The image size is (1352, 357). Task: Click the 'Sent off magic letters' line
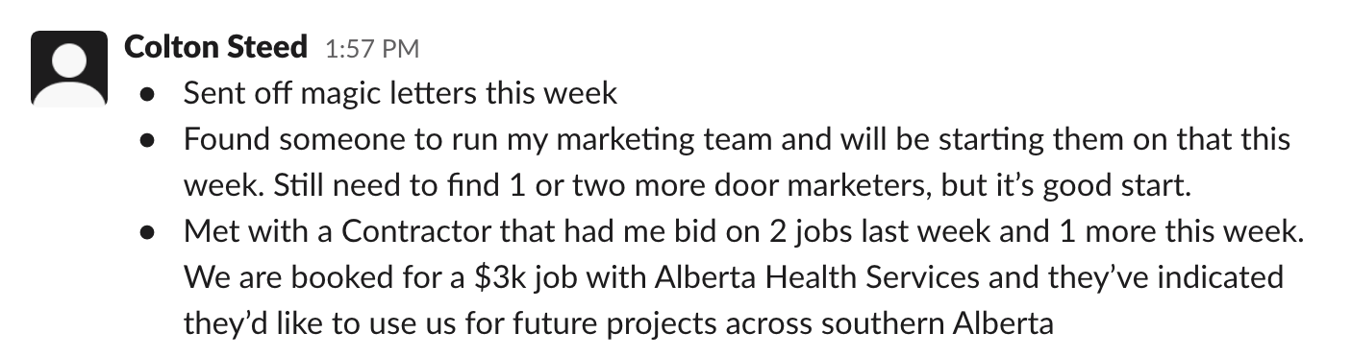[x=400, y=93]
